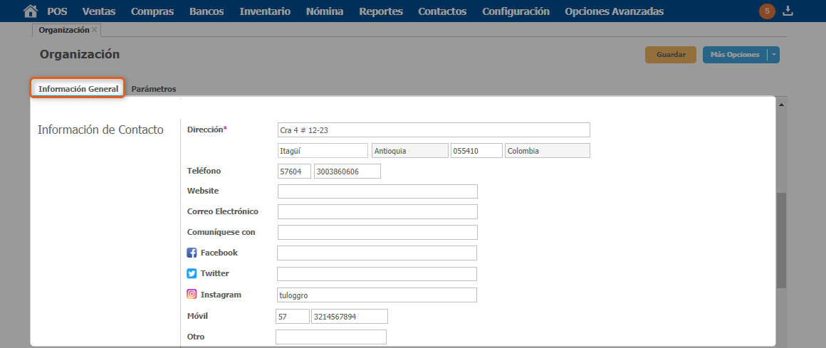Open the Configuración menu

tap(516, 11)
